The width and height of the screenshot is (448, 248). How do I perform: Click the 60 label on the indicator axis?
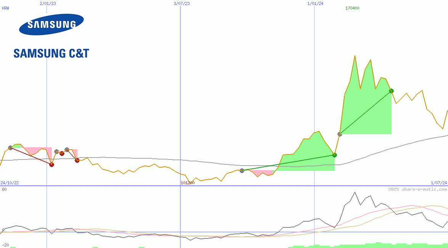pyautogui.click(x=4, y=189)
